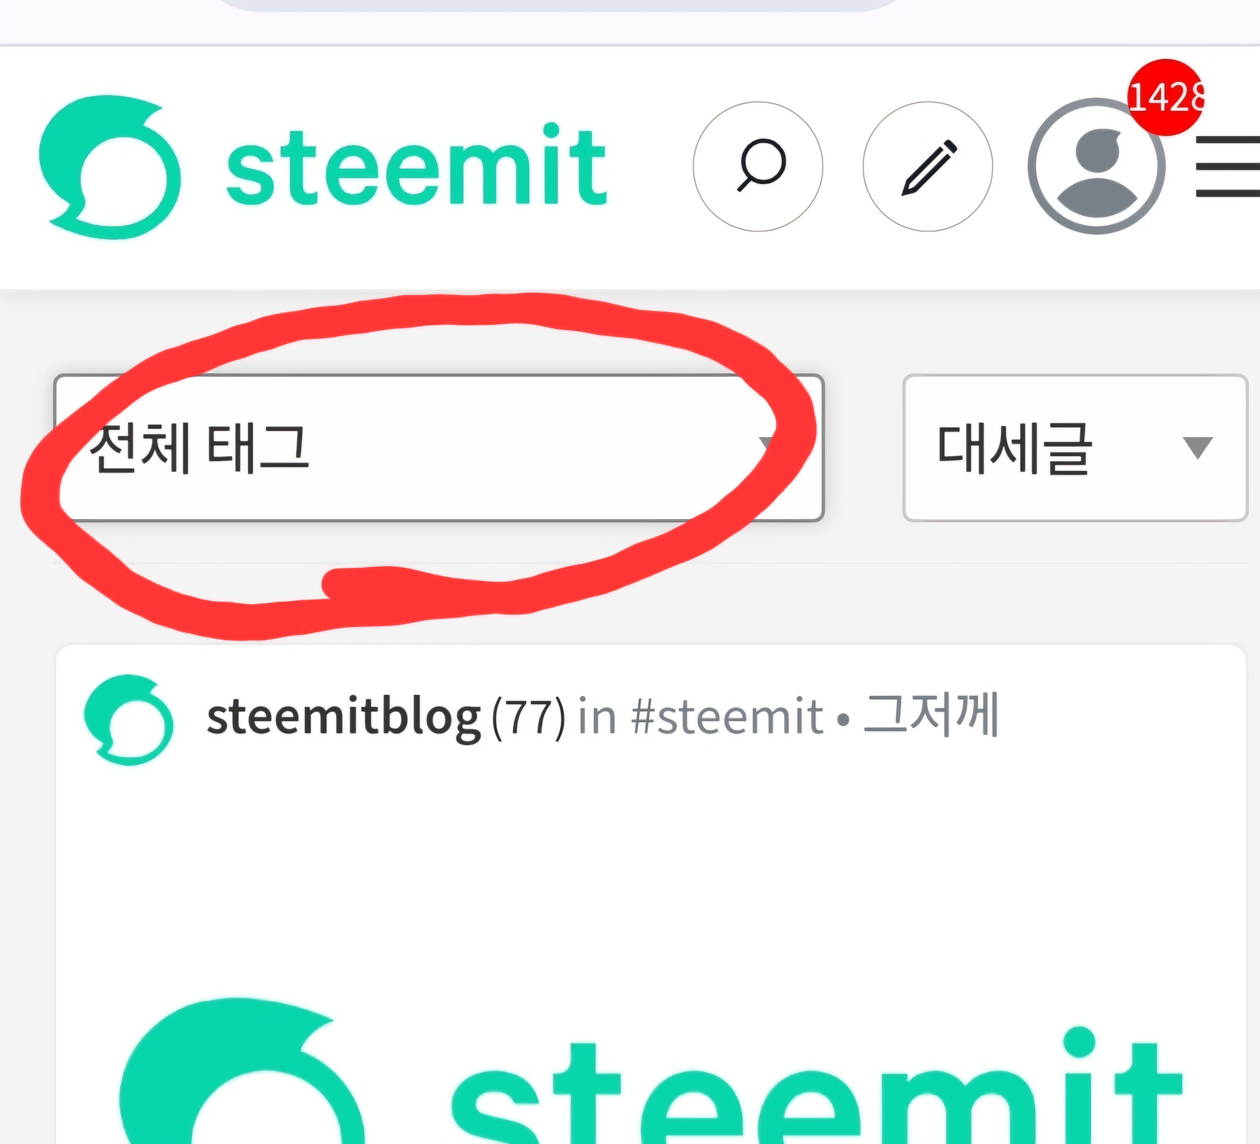Screen dimensions: 1260x1144
Task: Click the 그저께 post timestamp
Action: pyautogui.click(x=931, y=714)
